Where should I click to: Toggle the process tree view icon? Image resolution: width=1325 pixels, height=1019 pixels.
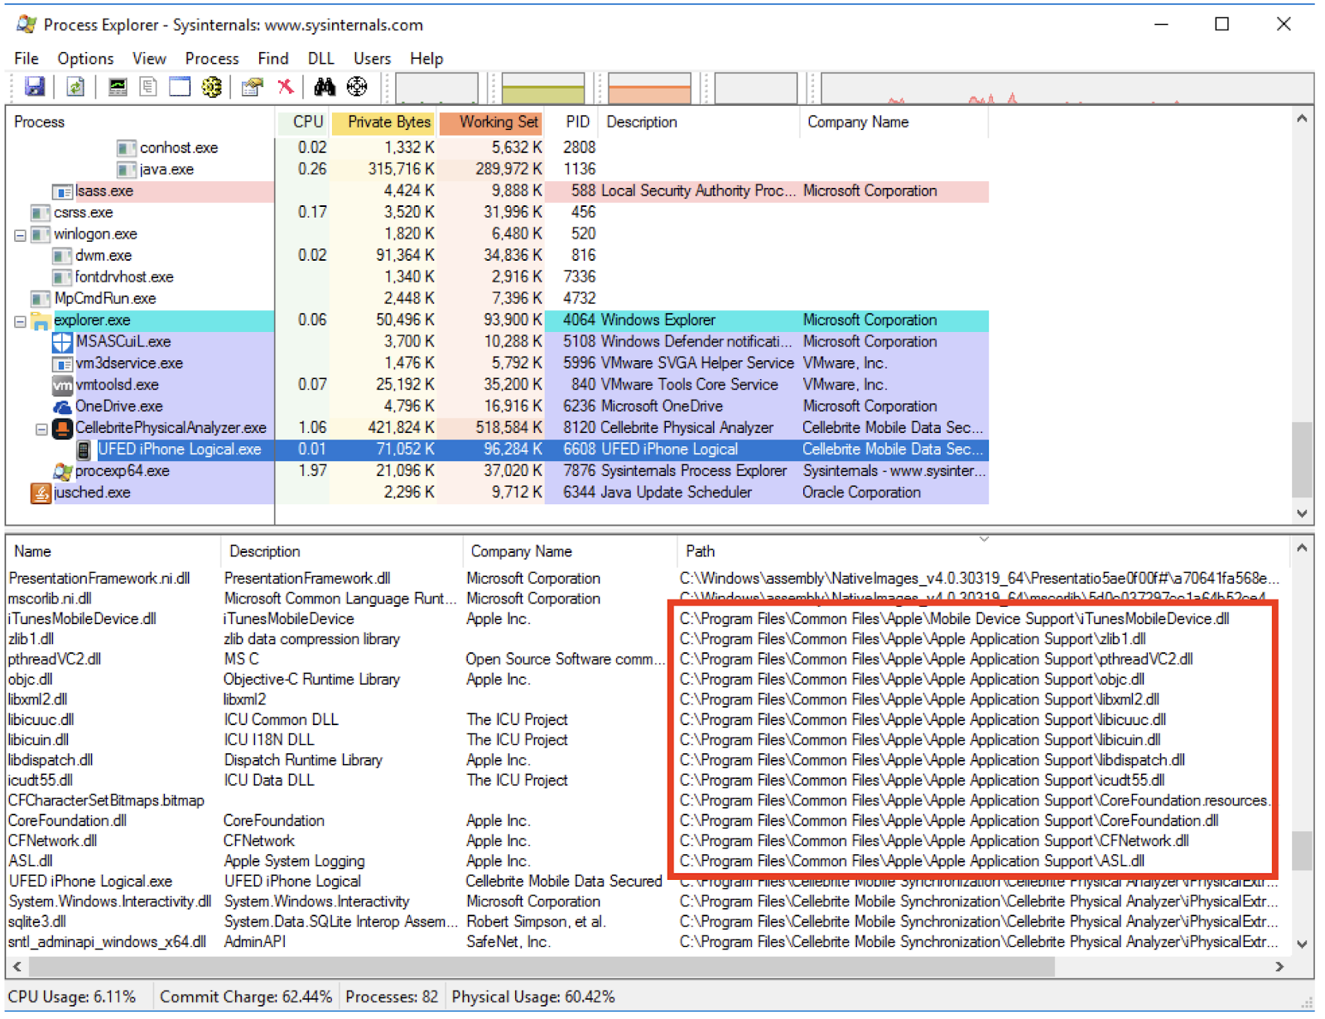coord(148,87)
